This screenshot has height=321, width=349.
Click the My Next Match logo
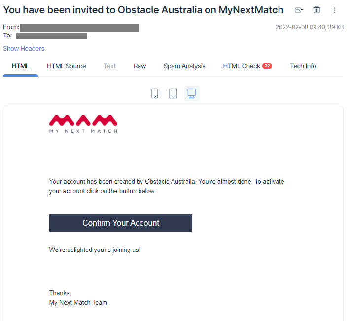[83, 124]
